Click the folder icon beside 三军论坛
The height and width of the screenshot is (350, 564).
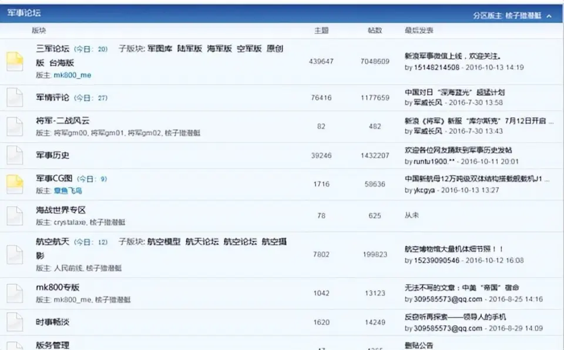point(15,62)
